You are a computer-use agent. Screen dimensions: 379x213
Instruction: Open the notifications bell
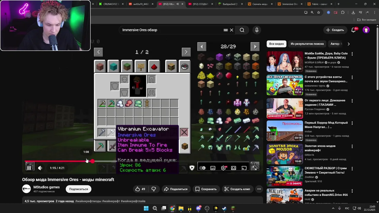(x=354, y=30)
